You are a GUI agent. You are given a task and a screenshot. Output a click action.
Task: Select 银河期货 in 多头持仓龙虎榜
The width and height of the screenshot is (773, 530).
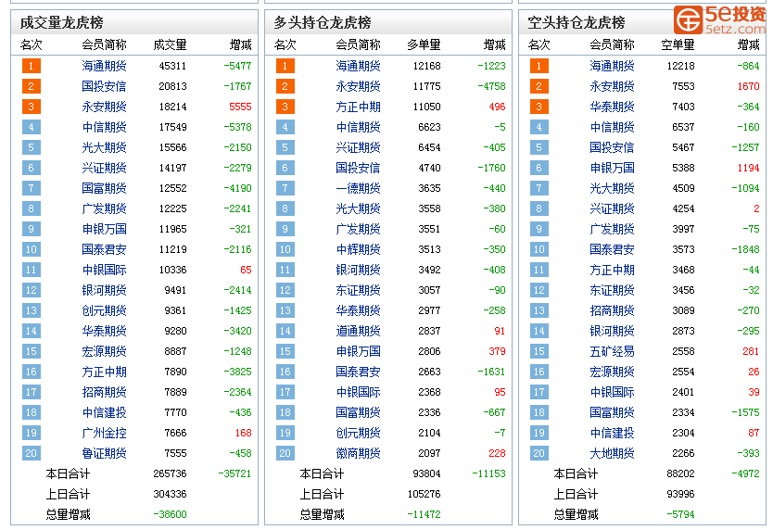pyautogui.click(x=358, y=270)
